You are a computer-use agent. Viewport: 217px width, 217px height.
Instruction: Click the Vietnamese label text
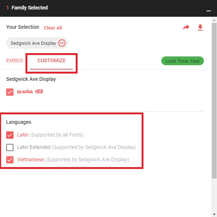31,159
